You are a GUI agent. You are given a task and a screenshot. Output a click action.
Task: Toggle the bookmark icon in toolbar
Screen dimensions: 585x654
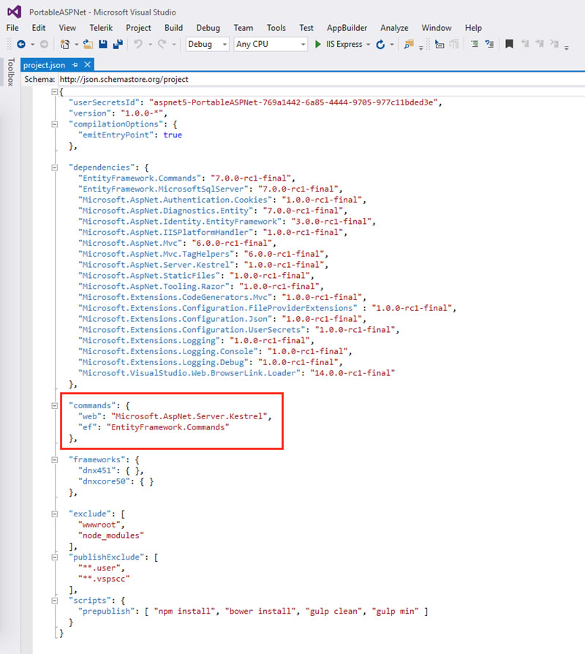pyautogui.click(x=509, y=44)
